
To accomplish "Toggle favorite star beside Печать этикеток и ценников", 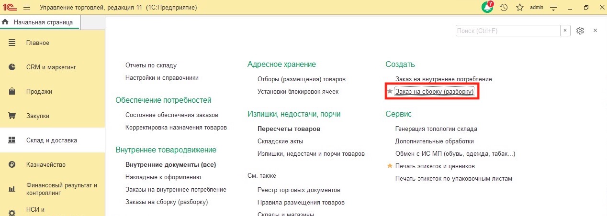I will 390,166.
